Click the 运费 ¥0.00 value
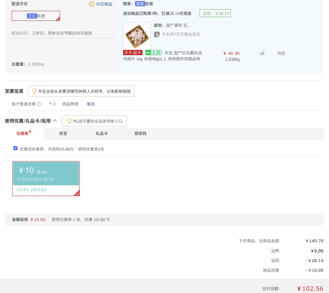Screen dimensions: 329x293 (317, 251)
